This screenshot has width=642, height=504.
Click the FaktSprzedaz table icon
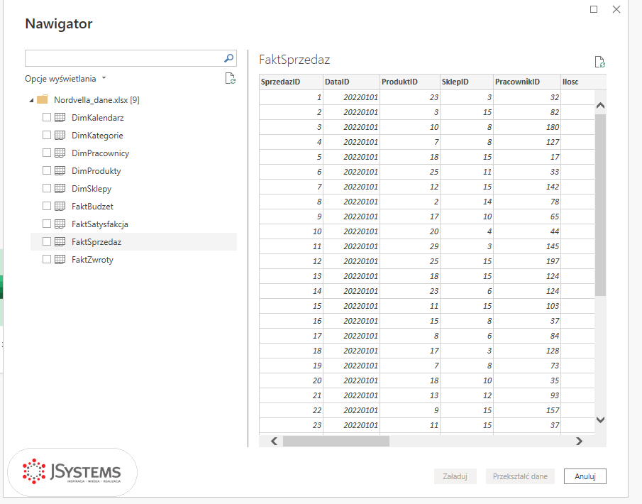[60, 242]
